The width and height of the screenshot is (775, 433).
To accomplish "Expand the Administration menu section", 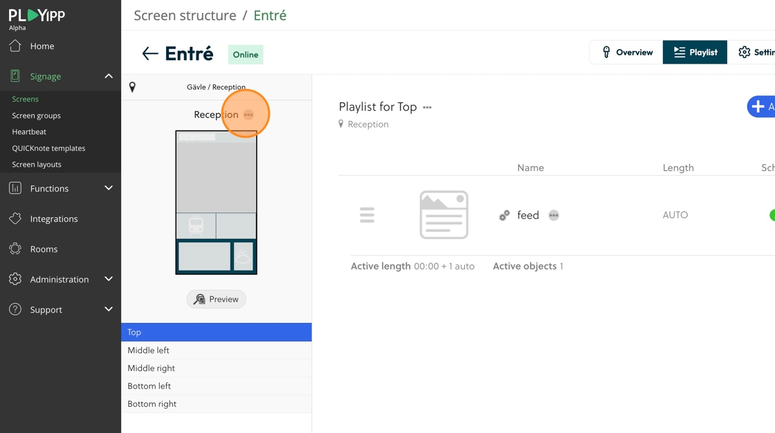I will coord(109,279).
